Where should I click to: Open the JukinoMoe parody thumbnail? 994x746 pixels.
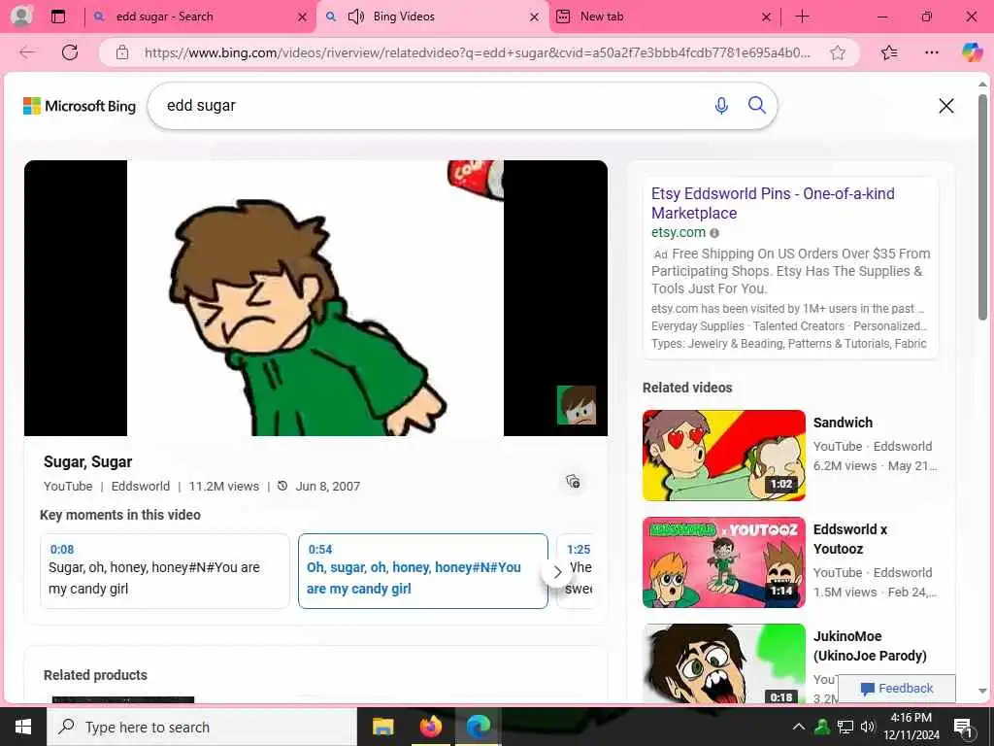[x=723, y=663]
